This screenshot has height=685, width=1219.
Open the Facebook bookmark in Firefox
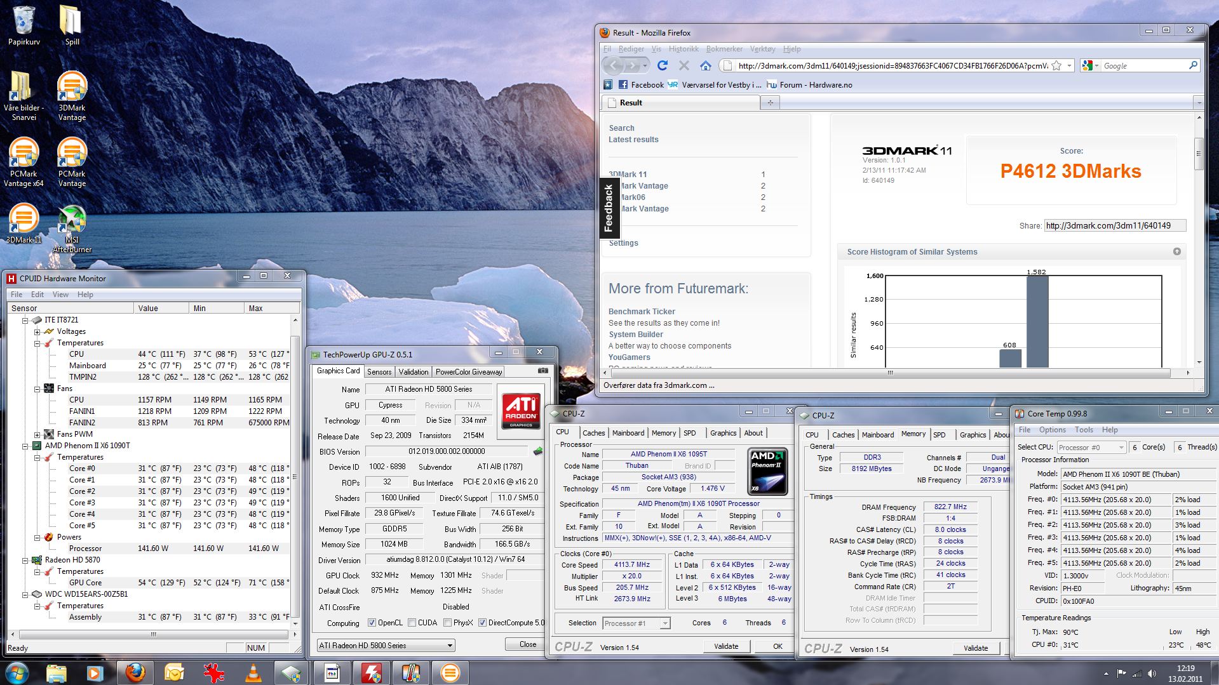[x=641, y=84]
